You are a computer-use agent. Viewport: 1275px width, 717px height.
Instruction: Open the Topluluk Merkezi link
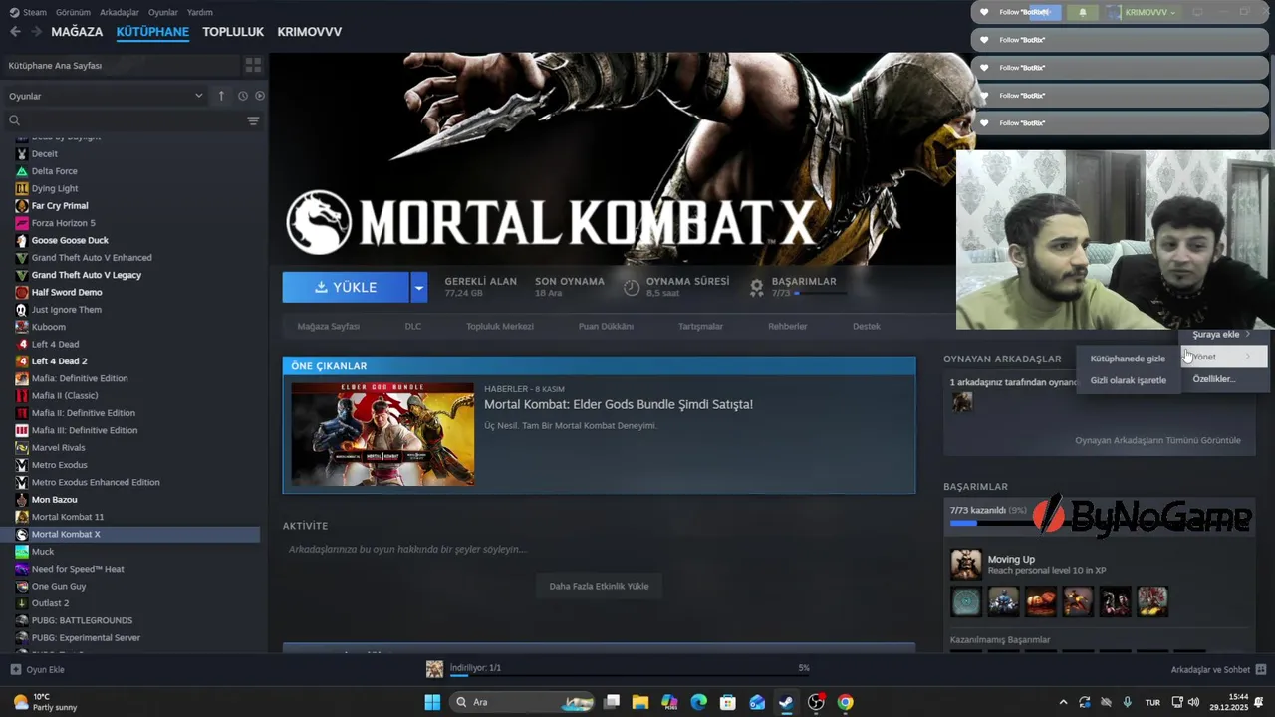[500, 326]
